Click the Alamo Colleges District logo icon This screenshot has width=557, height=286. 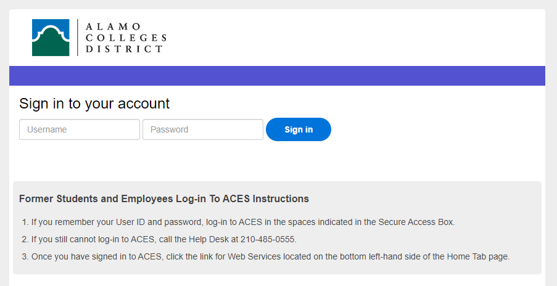click(x=51, y=38)
